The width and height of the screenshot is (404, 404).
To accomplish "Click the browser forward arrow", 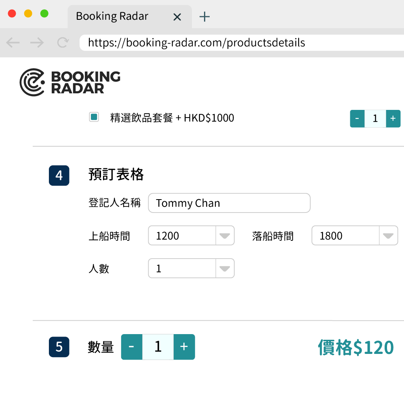I will [x=37, y=42].
